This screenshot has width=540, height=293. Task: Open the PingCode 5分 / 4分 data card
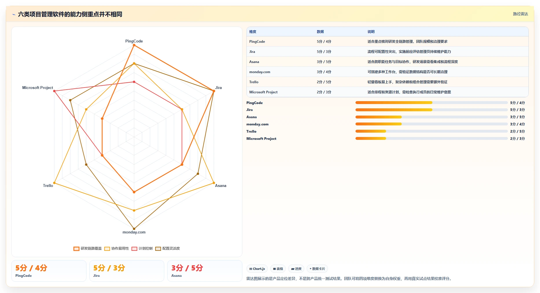49,271
